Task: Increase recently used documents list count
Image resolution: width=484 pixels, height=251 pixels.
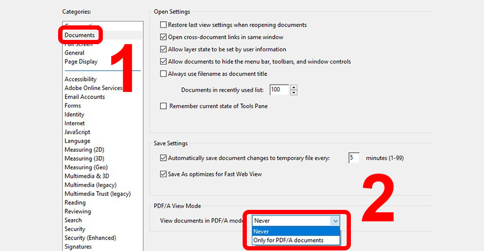Action: point(293,87)
